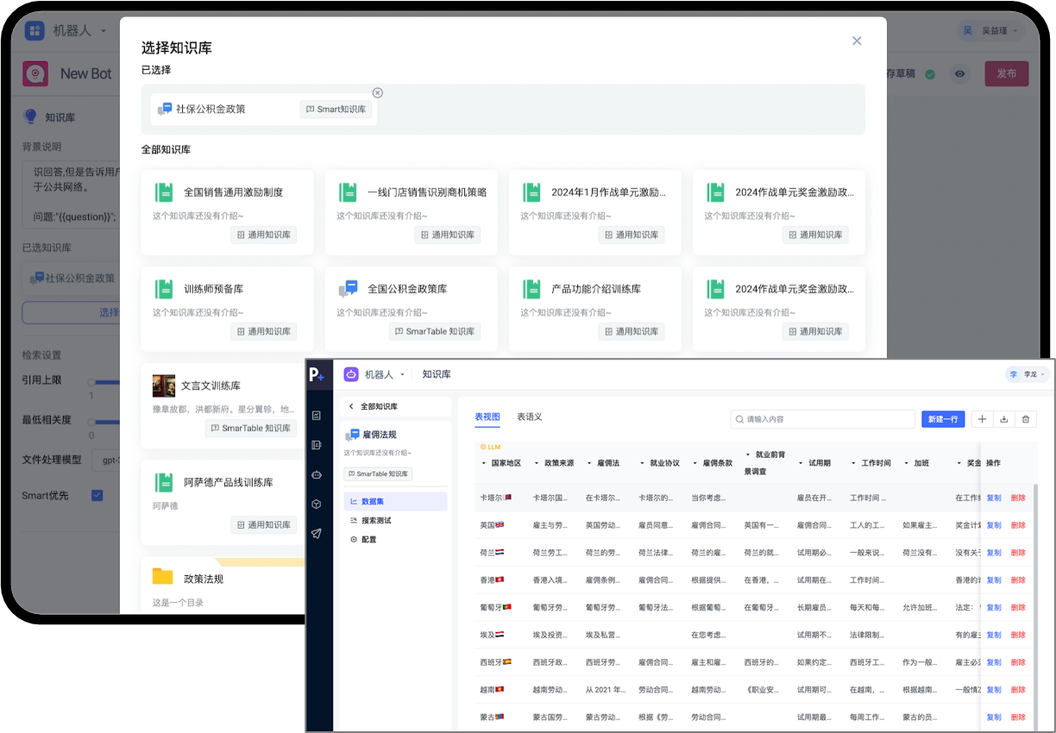Open the robot icon in dark sidebar
Image resolution: width=1056 pixels, height=733 pixels.
point(317,474)
